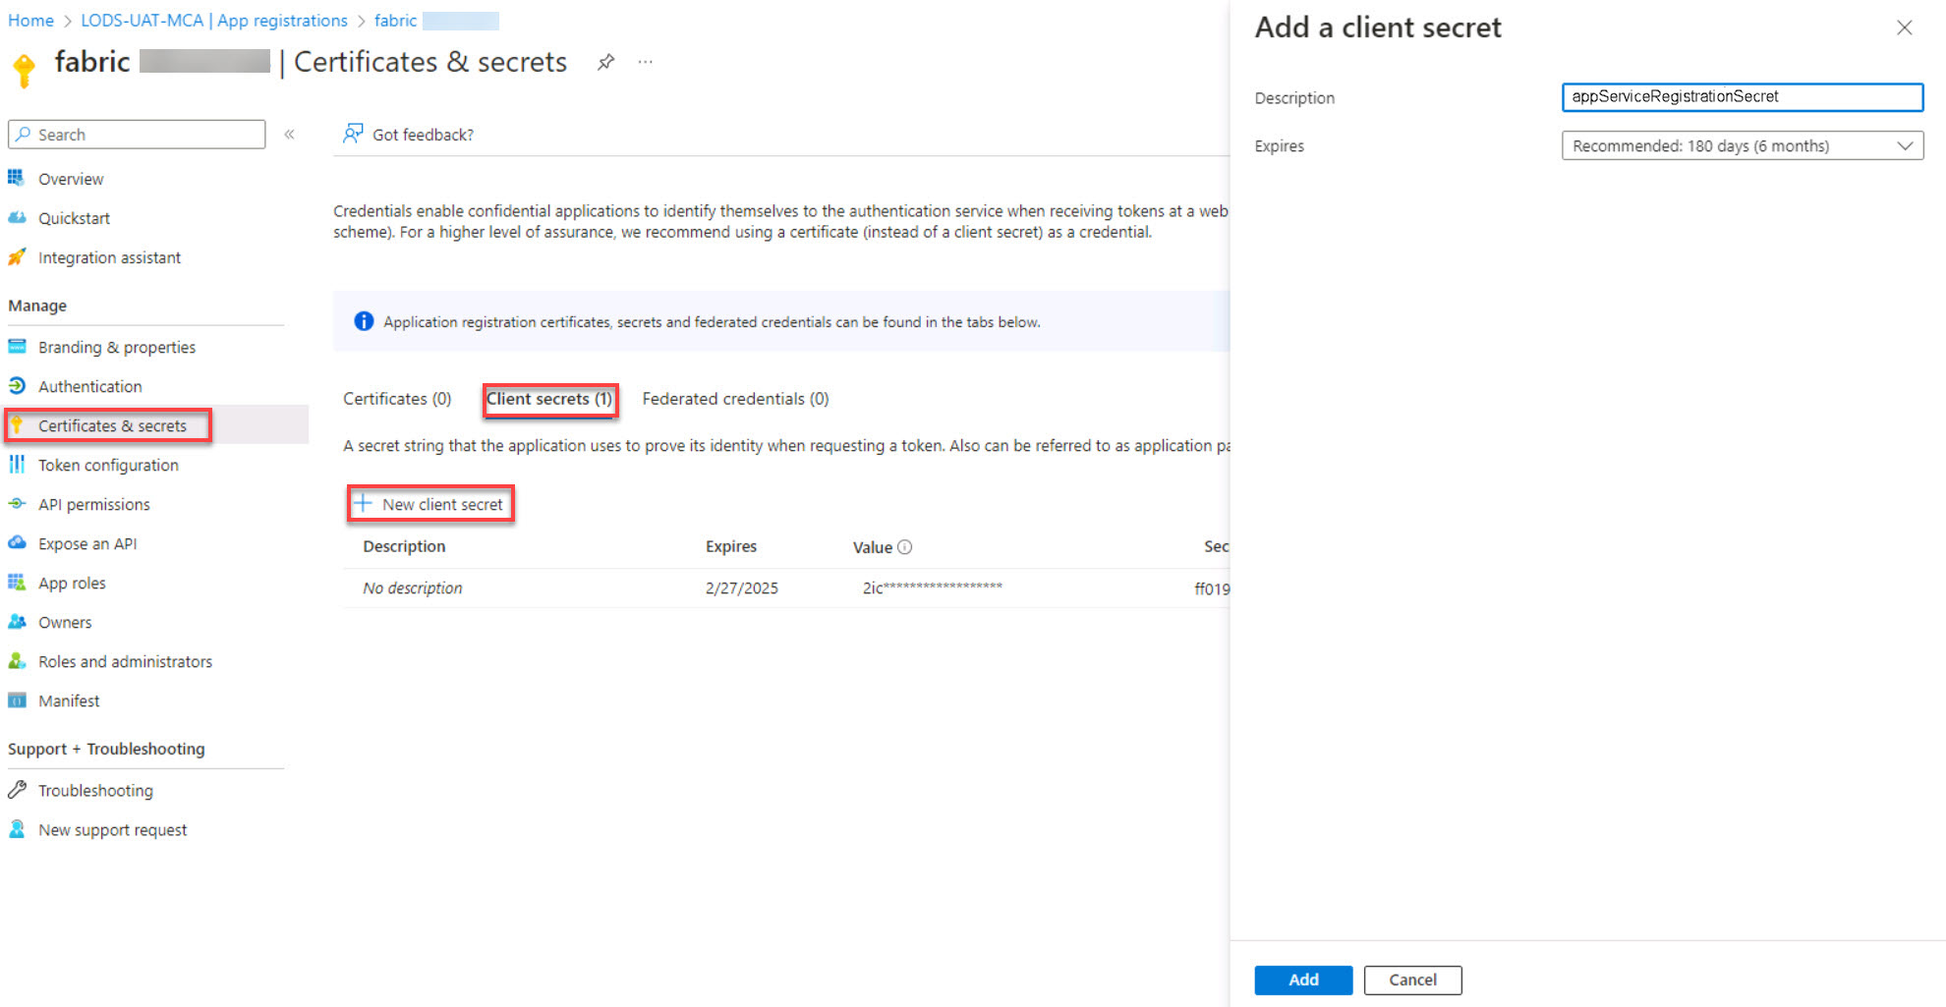Open the Quickstart cloud icon
The image size is (1946, 1007).
(18, 218)
